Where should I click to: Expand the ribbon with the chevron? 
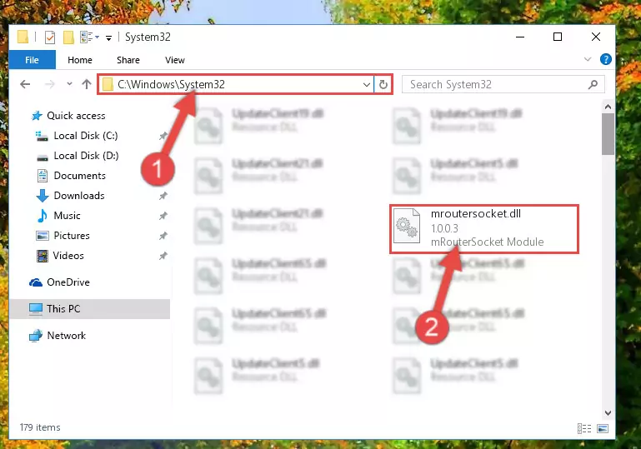(x=588, y=59)
